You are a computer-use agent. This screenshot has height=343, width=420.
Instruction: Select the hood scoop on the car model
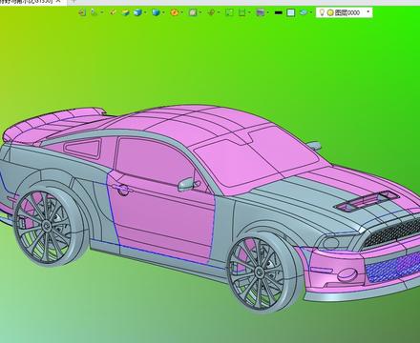(x=366, y=201)
